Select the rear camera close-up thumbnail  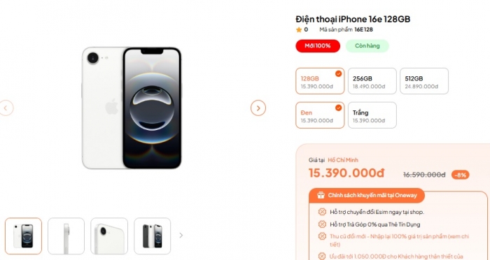[109, 236]
